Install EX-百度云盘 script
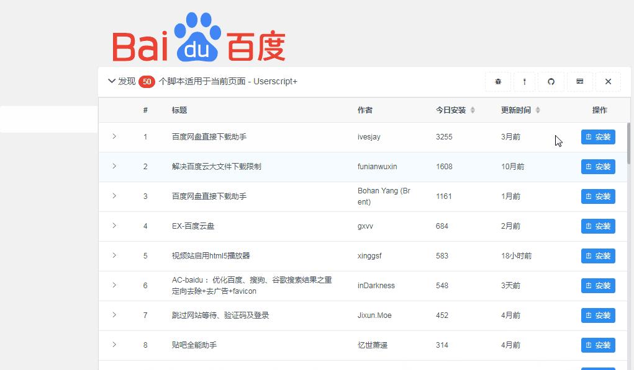 598,226
